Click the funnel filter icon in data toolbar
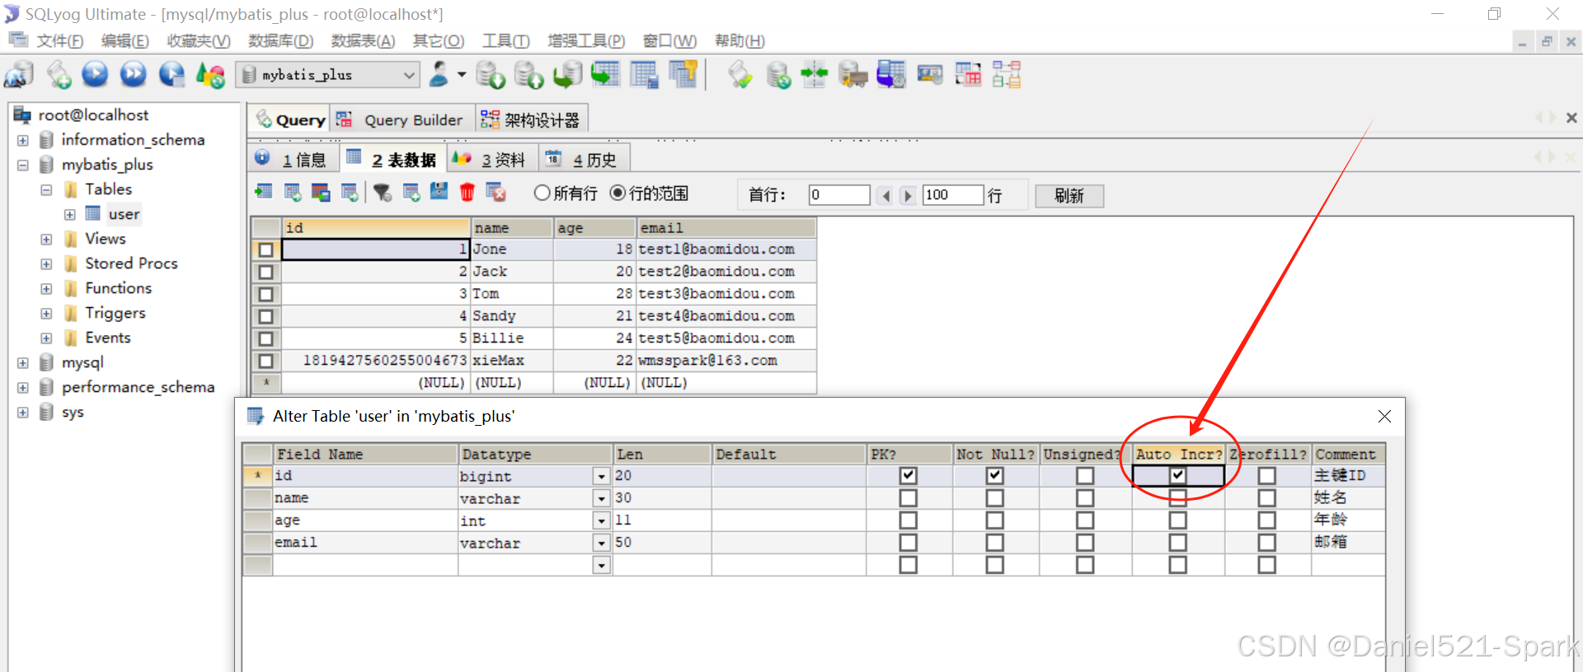Image resolution: width=1583 pixels, height=672 pixels. 382,193
